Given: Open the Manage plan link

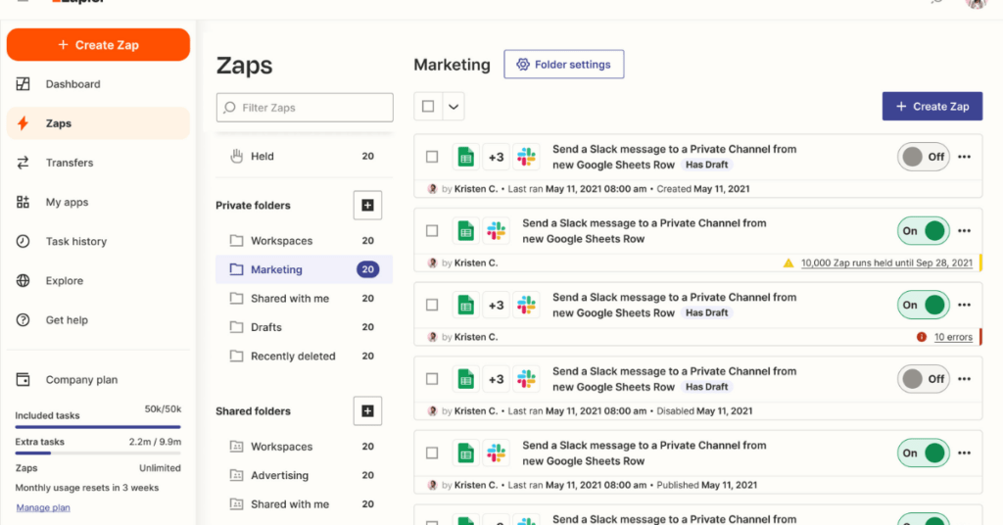Looking at the screenshot, I should [x=43, y=507].
